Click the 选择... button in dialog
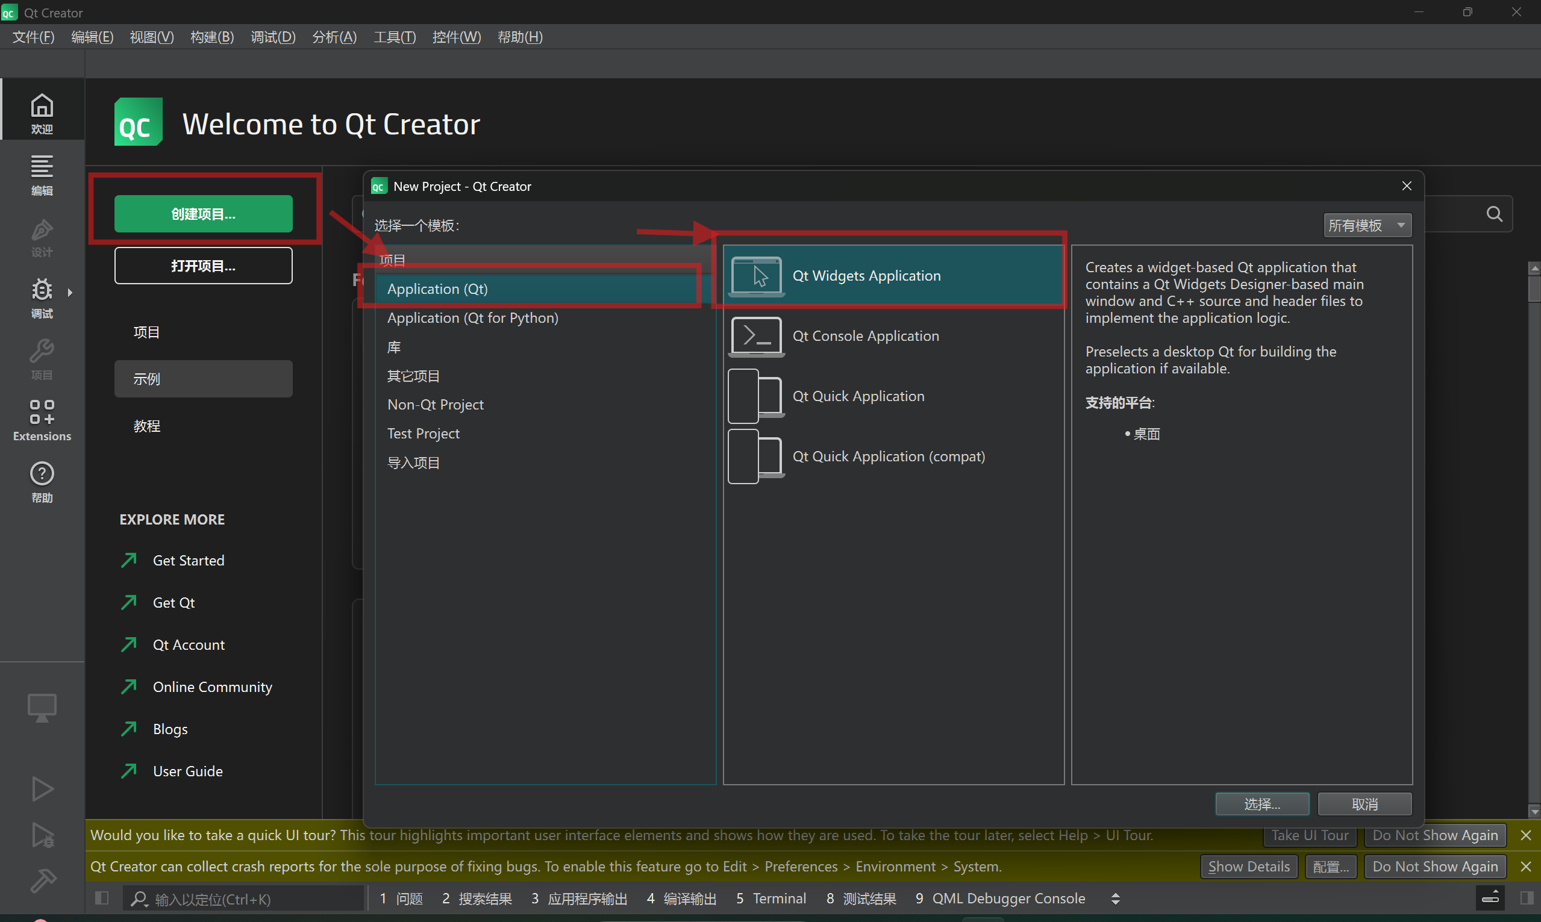The width and height of the screenshot is (1541, 922). click(1261, 804)
